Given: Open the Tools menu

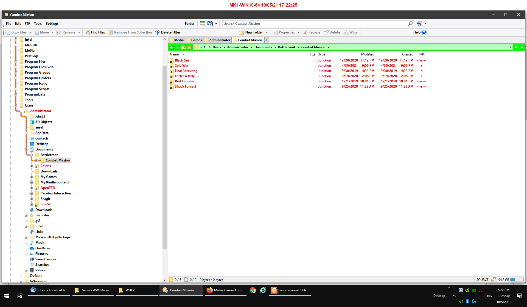Looking at the screenshot, I should coord(38,24).
